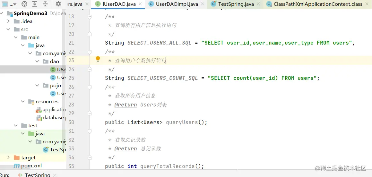372x177 pixels.
Task: Click line number 25 in gutter
Action: [71, 78]
